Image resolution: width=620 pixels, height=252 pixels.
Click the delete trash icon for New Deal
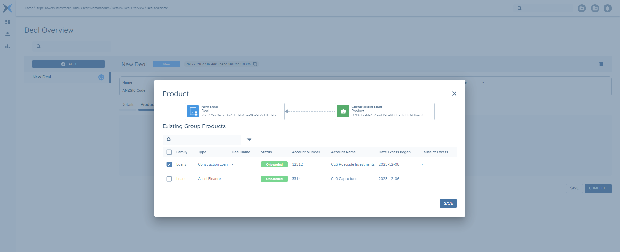click(x=601, y=64)
